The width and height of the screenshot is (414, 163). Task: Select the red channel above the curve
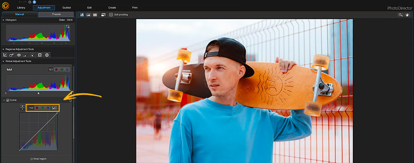[x=37, y=108]
